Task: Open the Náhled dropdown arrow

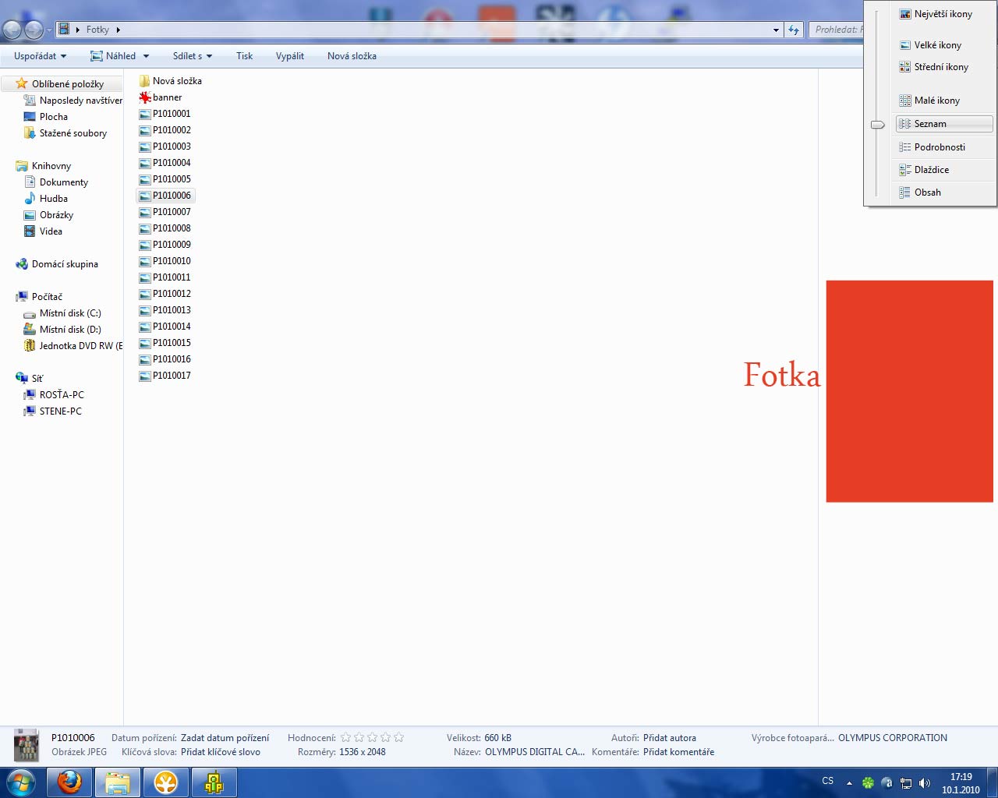Action: [x=146, y=56]
